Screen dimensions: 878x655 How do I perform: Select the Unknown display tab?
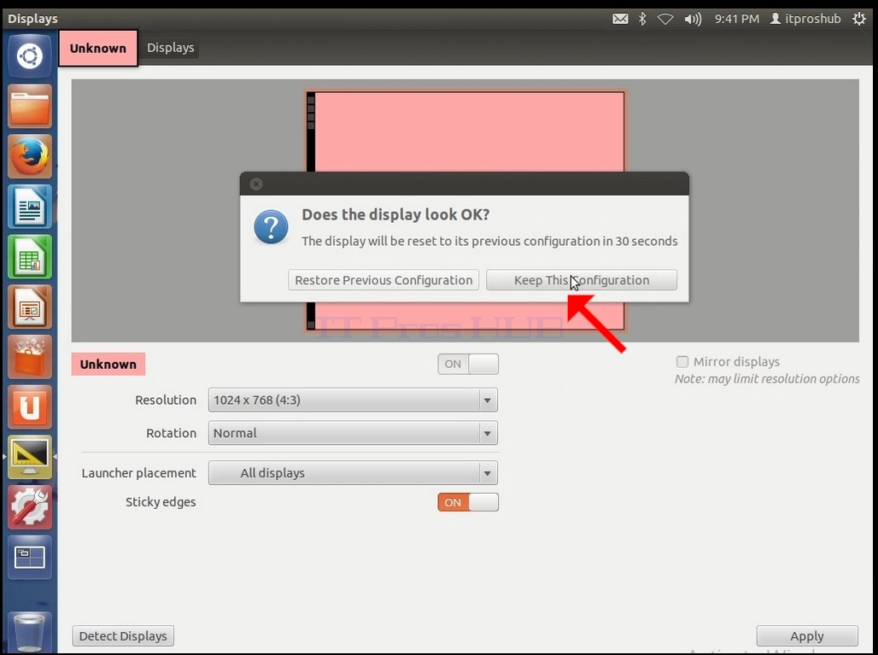[98, 48]
